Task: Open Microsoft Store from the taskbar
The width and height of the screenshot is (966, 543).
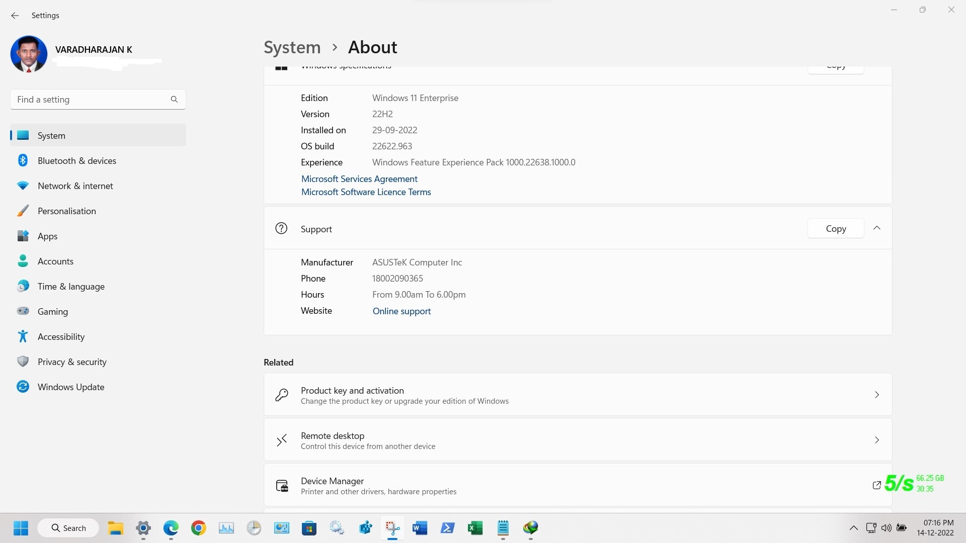Action: (x=309, y=528)
